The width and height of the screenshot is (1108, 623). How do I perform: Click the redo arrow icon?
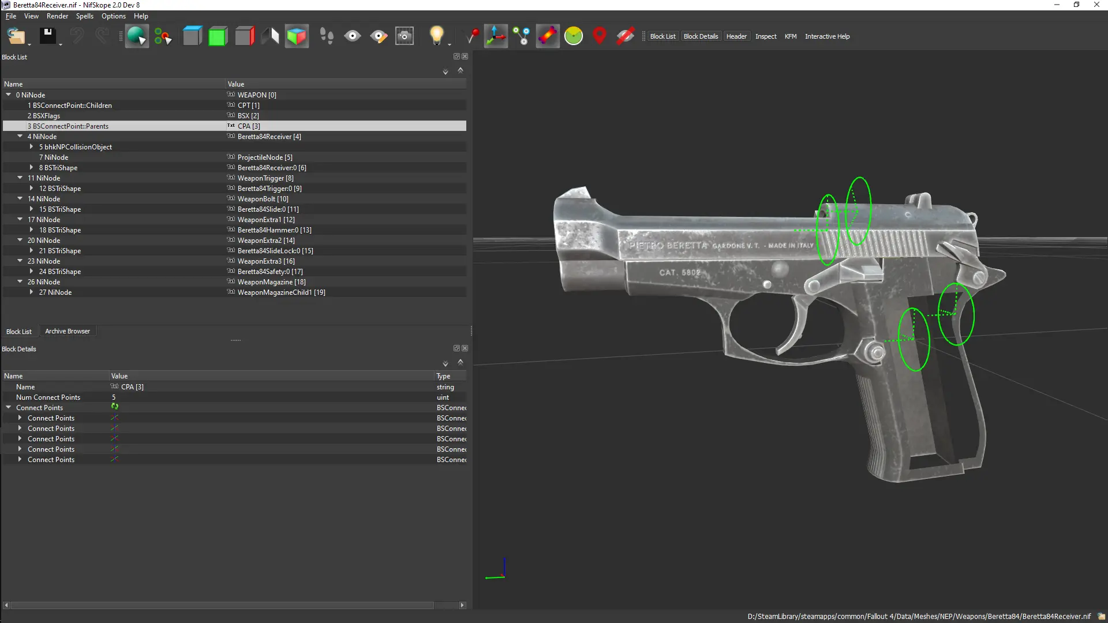pyautogui.click(x=102, y=36)
